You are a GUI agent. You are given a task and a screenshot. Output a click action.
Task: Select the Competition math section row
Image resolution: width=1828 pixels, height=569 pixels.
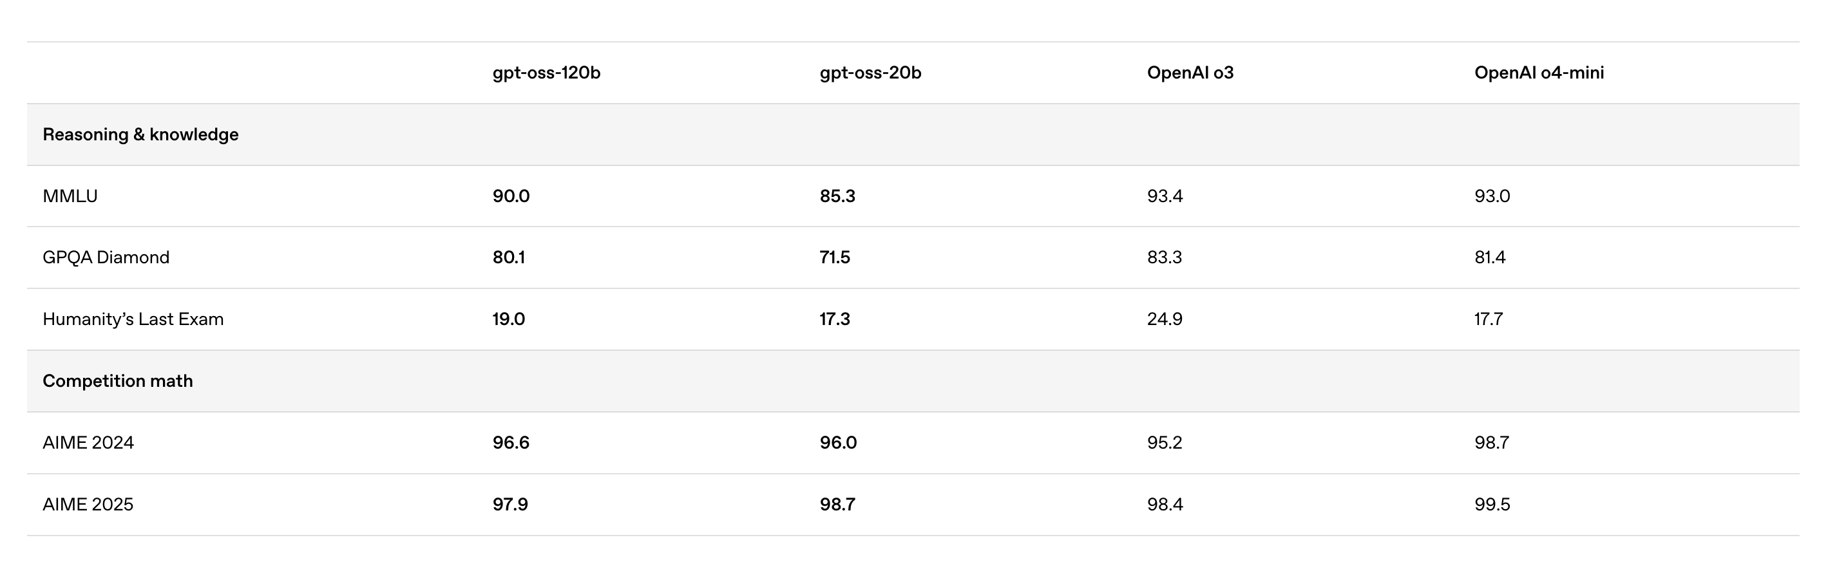tap(118, 381)
